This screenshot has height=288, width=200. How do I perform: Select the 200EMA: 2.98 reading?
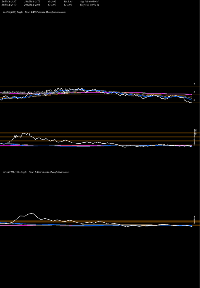click(32, 5)
